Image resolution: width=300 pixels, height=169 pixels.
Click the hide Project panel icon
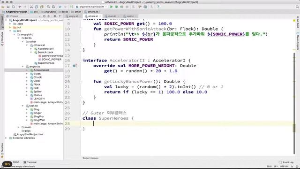[x=60, y=16]
